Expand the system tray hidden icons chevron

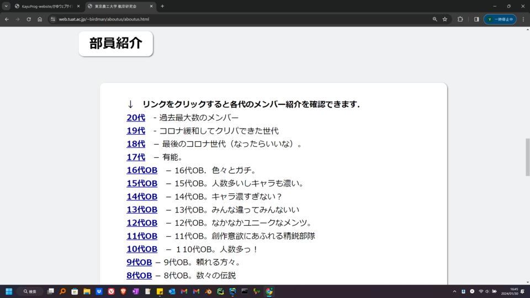[454, 291]
